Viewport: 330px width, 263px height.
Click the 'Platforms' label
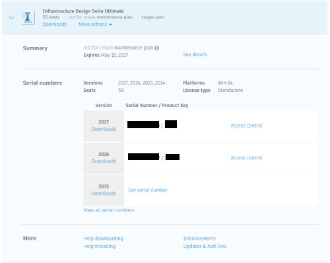[194, 83]
